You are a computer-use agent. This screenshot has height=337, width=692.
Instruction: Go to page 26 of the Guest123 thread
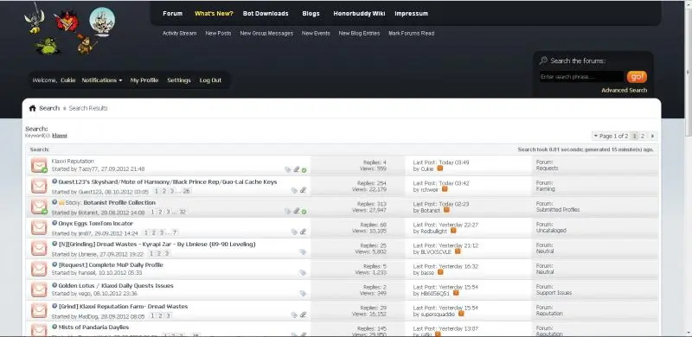pyautogui.click(x=186, y=191)
